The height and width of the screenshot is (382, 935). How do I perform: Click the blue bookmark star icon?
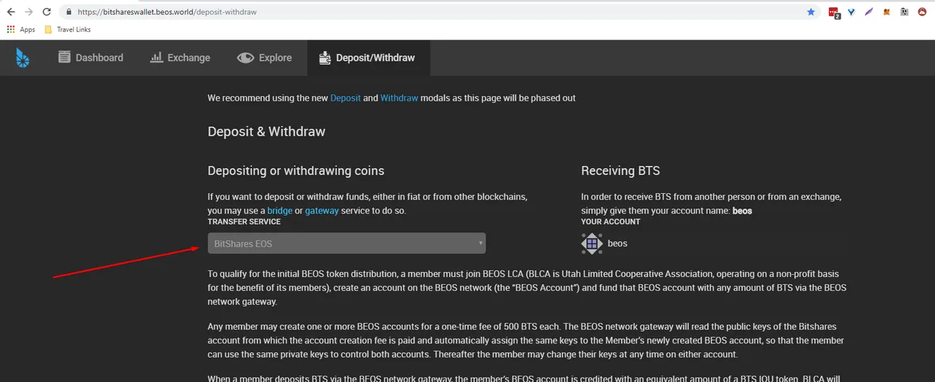[x=811, y=12]
